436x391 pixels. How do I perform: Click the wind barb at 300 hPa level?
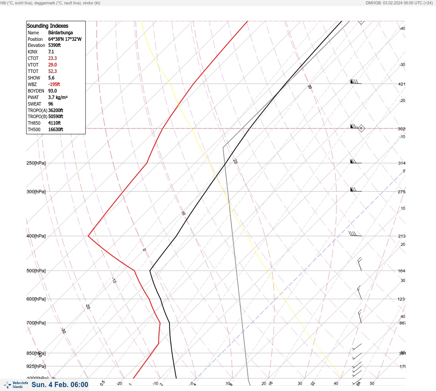[x=356, y=190]
